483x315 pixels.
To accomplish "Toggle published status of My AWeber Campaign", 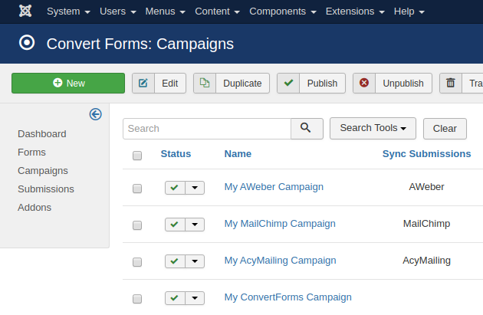I will pos(175,188).
